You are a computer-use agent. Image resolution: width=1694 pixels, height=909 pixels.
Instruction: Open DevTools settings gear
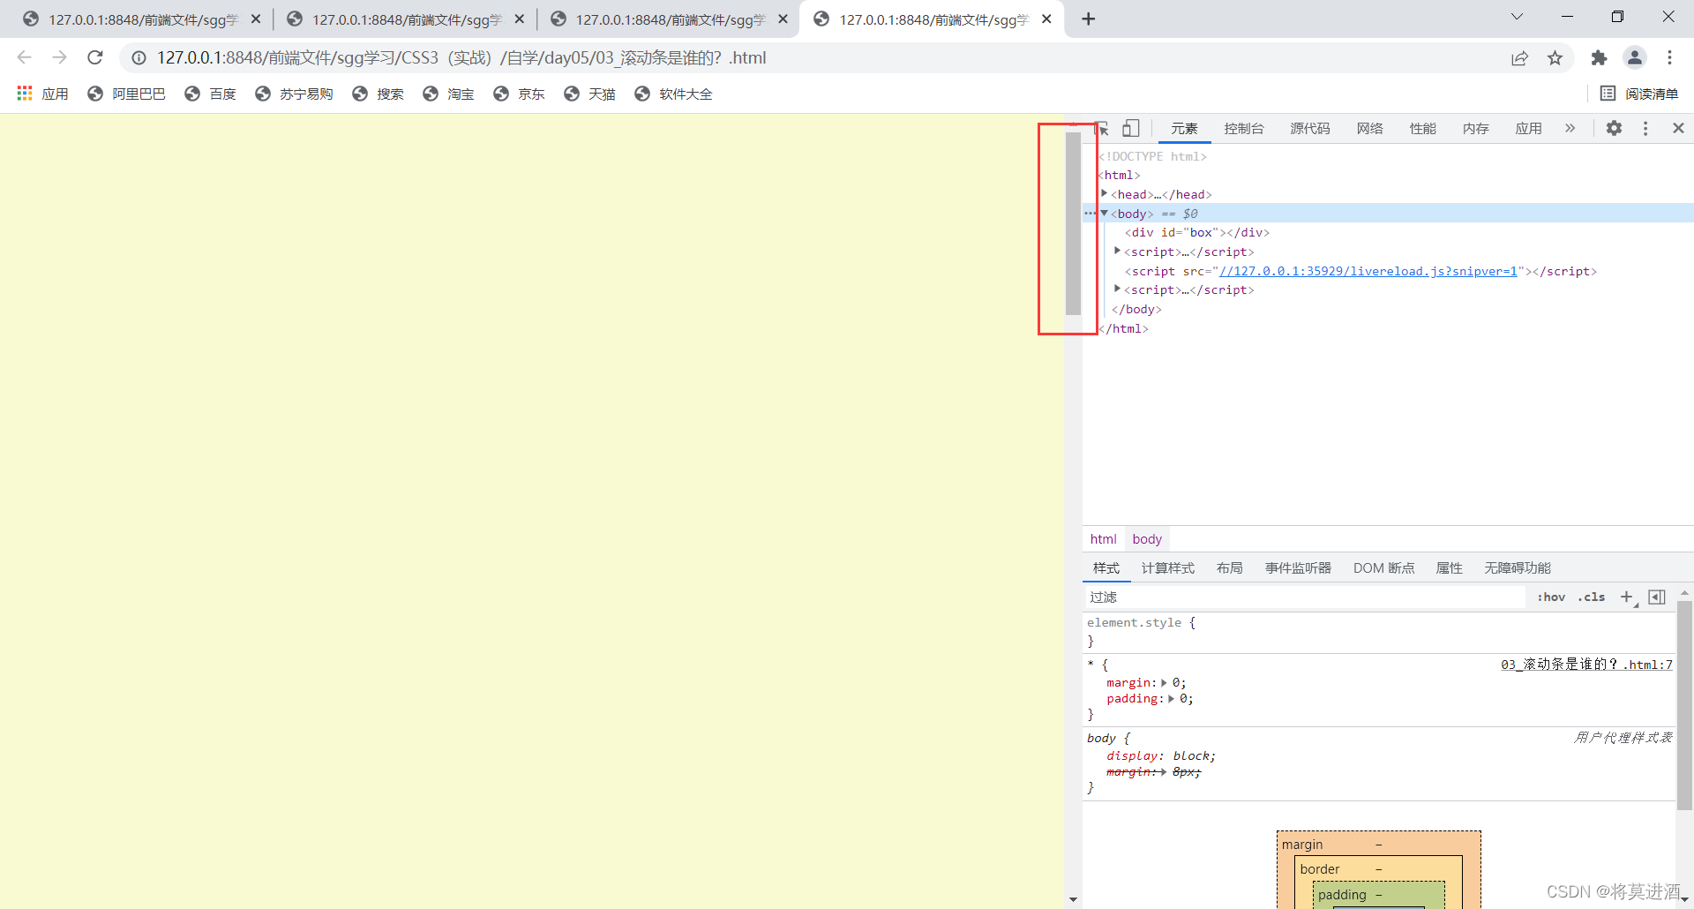click(x=1614, y=128)
